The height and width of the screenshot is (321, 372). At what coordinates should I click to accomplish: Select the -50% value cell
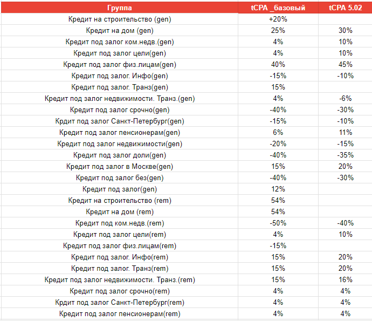pos(278,223)
